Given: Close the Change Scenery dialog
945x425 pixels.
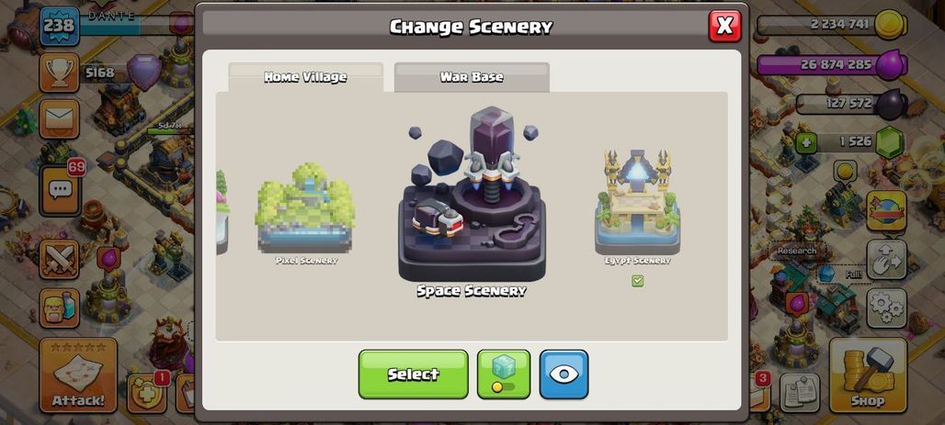Looking at the screenshot, I should [x=724, y=26].
